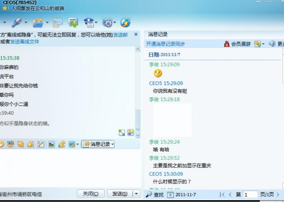Screen dimensions: 284x203
Task: Click the voice chat microphone icon
Action: point(17,23)
